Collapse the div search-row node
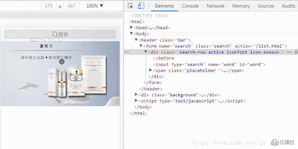The width and height of the screenshot is (298, 149). 146,52
